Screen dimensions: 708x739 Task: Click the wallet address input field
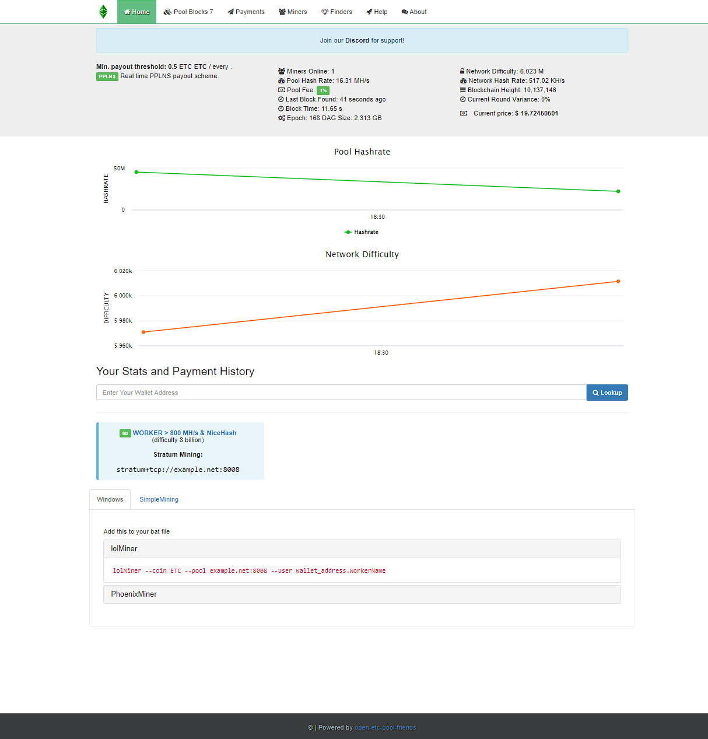coord(341,392)
